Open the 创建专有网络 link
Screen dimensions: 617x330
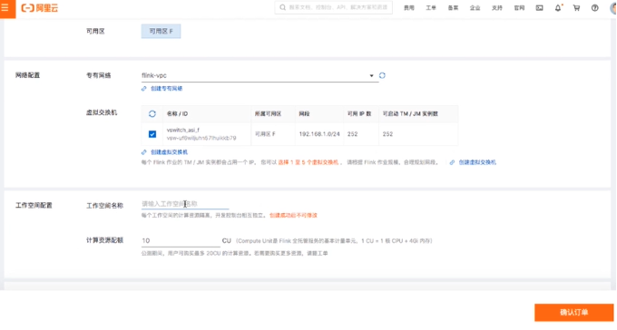coord(166,89)
